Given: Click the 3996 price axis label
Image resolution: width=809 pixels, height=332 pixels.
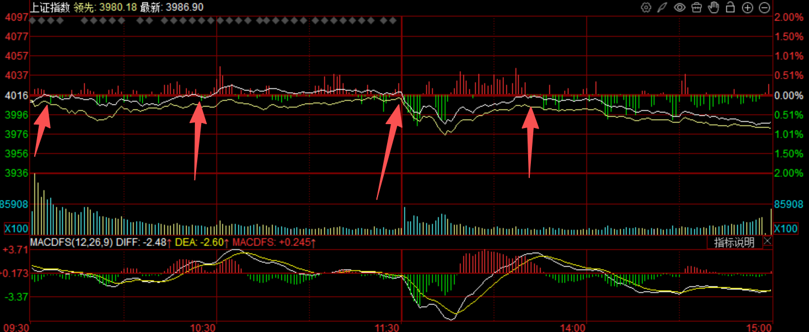Looking at the screenshot, I should pos(16,115).
